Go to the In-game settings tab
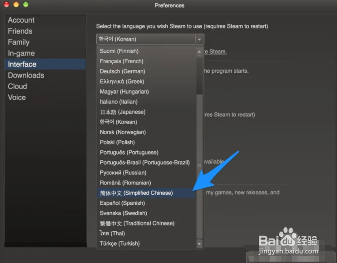337x263 pixels. coord(45,53)
